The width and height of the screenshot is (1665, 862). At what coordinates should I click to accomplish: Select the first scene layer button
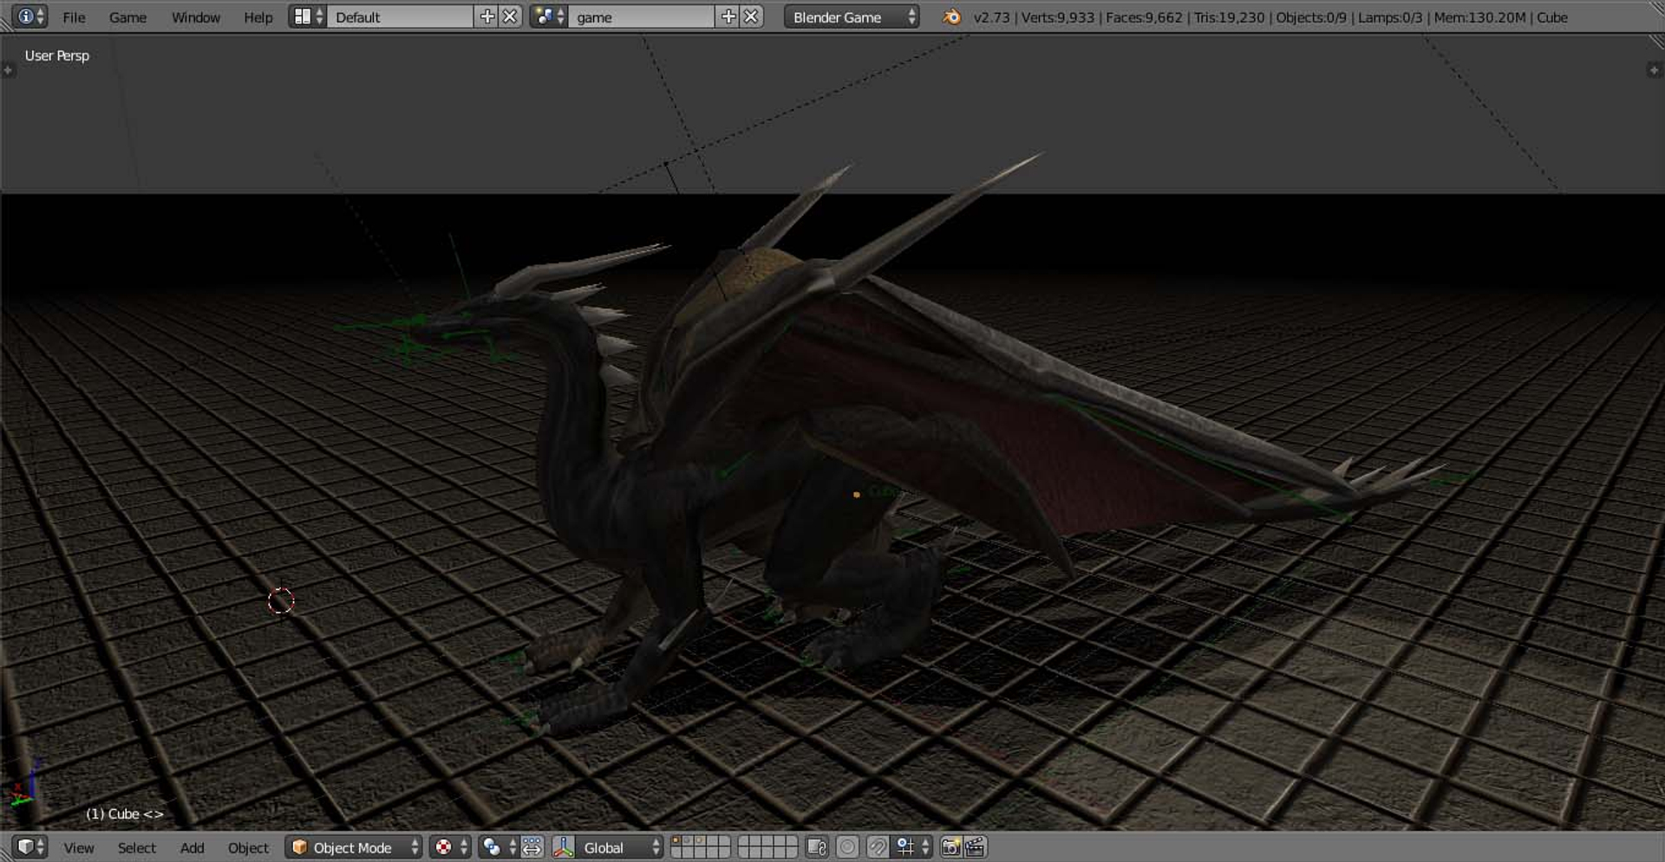pyautogui.click(x=676, y=841)
